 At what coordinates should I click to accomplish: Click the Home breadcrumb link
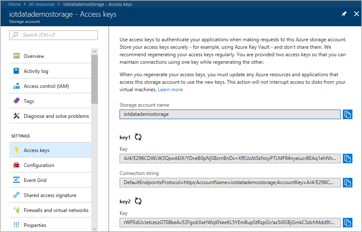pyautogui.click(x=15, y=4)
